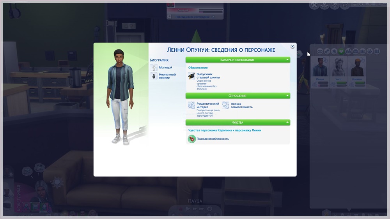Image resolution: width=390 pixels, height=219 pixels.
Task: Click the second green moodlet icon
Action: [35, 207]
